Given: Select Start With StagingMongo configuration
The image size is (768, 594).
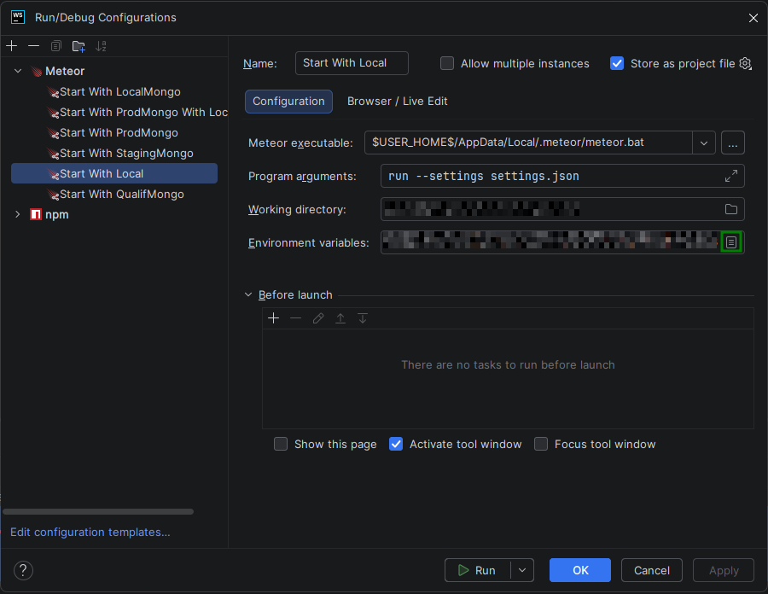Looking at the screenshot, I should (126, 153).
